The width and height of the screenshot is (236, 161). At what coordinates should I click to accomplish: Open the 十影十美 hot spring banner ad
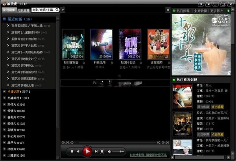[201, 45]
